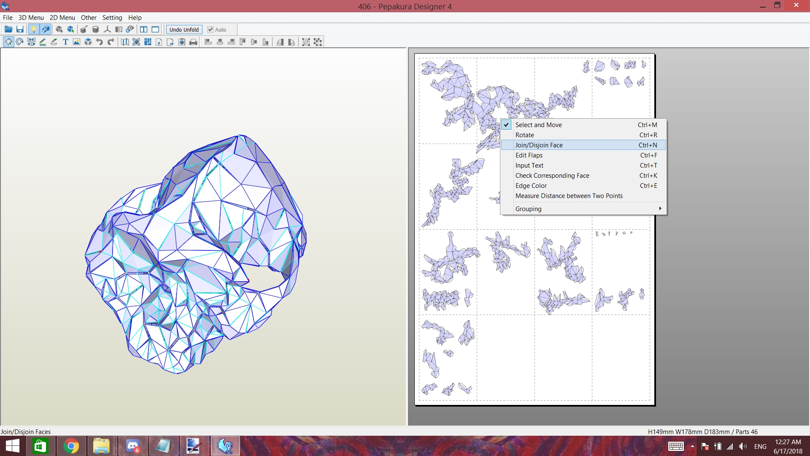The height and width of the screenshot is (456, 810).
Task: Click the cube with knife cut-edge icon
Action: coord(84,30)
